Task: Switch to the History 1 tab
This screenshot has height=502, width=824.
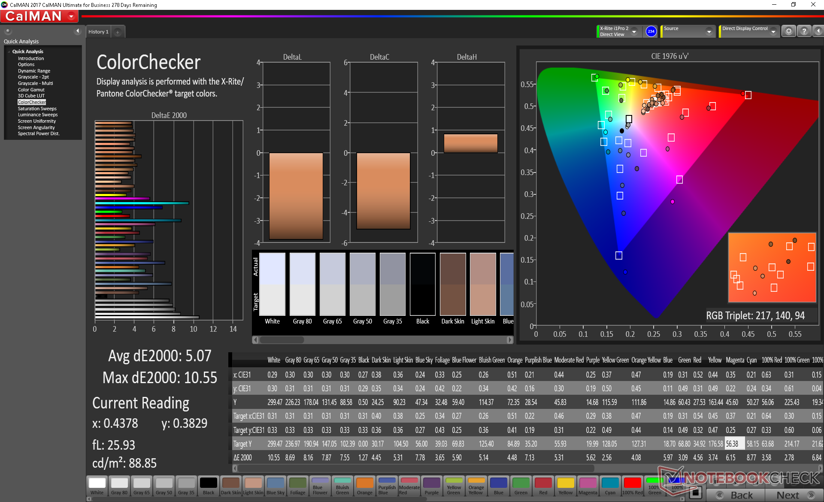Action: [x=98, y=32]
